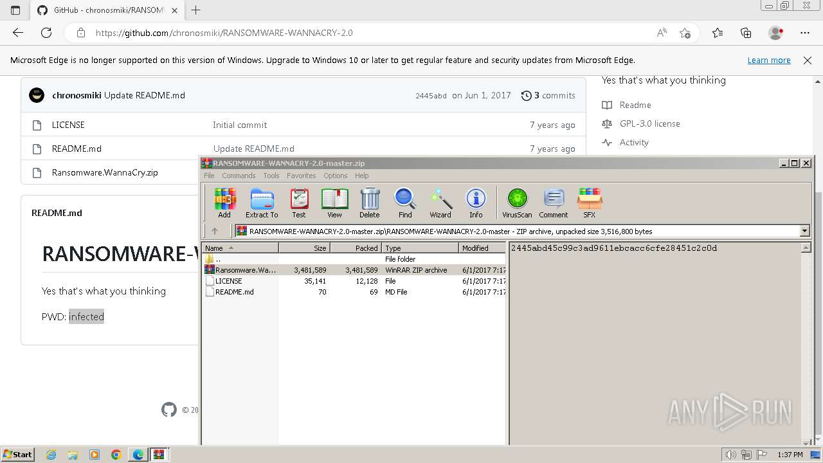Click the taskbar clock 1:37 PM
Image resolution: width=823 pixels, height=463 pixels.
(790, 455)
